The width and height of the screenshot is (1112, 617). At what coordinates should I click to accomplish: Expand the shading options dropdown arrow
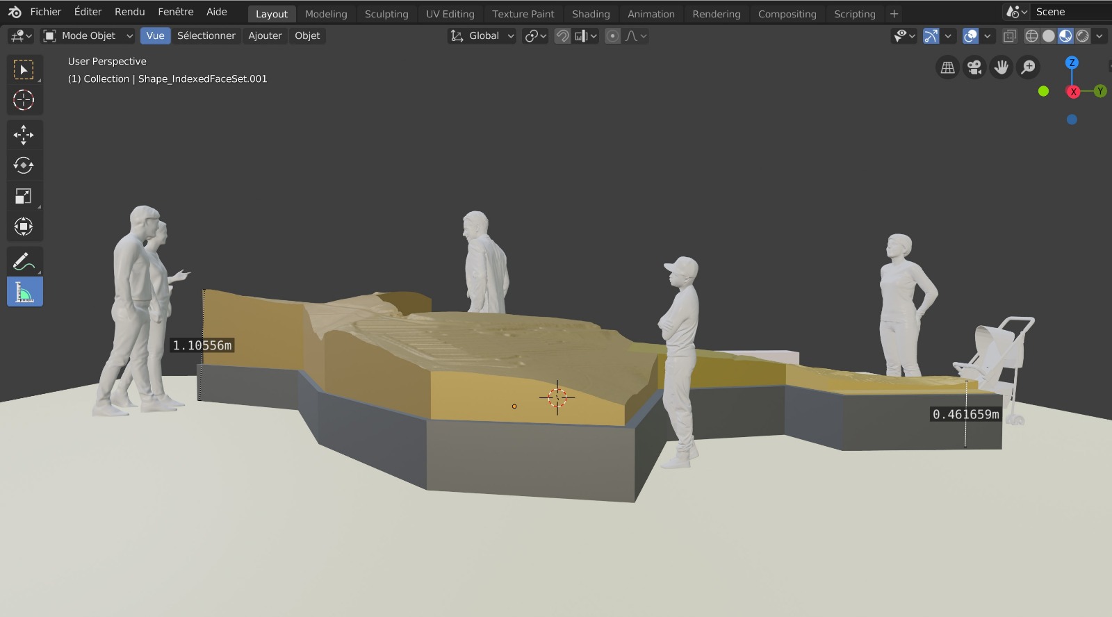(x=1099, y=36)
